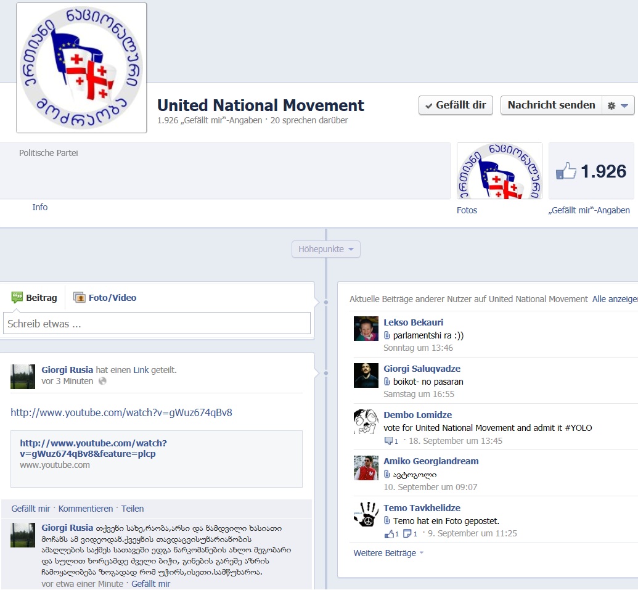Select the Foto/Video tab
Screen dimensions: 638x590
(x=105, y=298)
